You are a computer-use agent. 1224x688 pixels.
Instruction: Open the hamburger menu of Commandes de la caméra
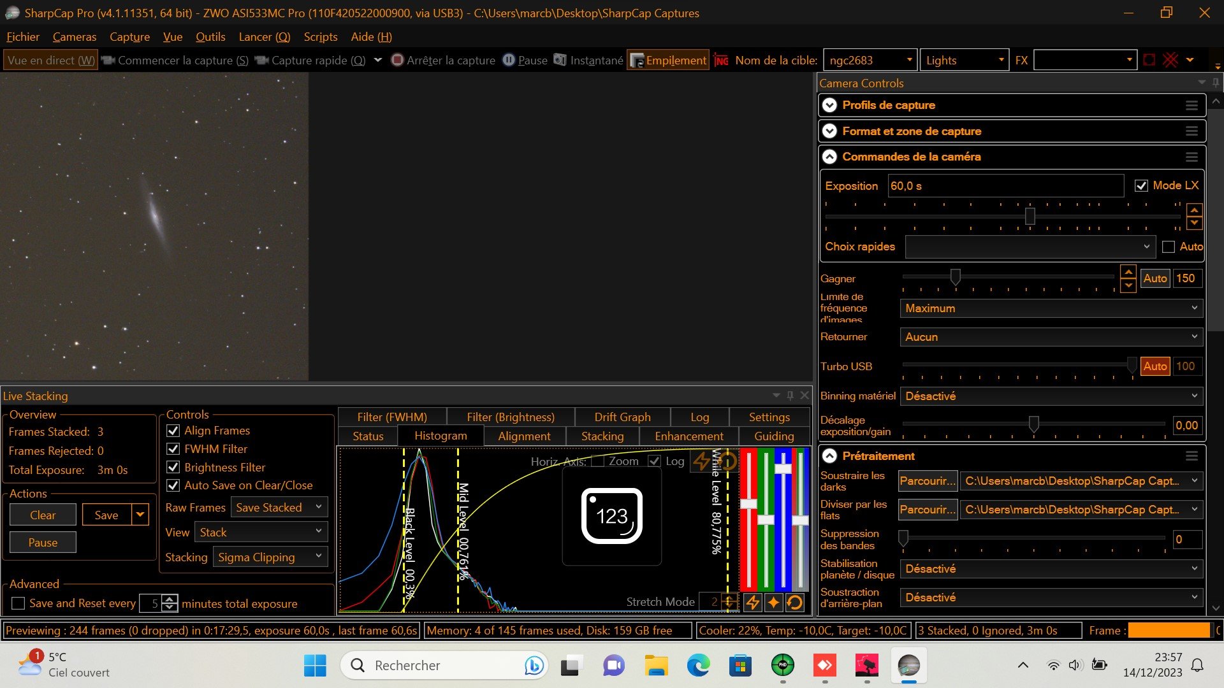1191,157
